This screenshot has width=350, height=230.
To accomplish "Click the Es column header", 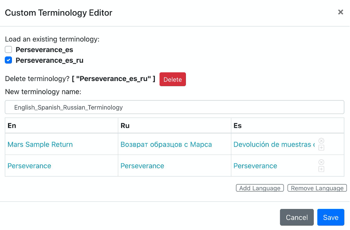I will [x=237, y=125].
